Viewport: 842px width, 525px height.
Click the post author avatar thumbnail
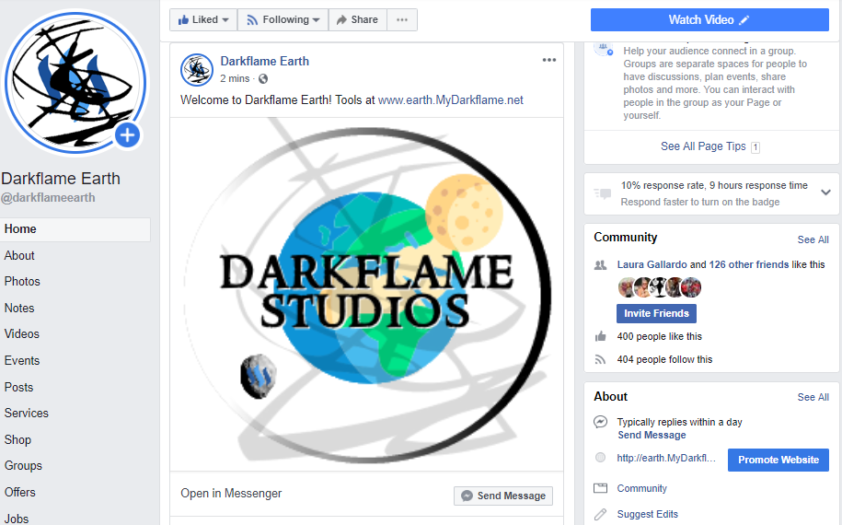coord(197,70)
